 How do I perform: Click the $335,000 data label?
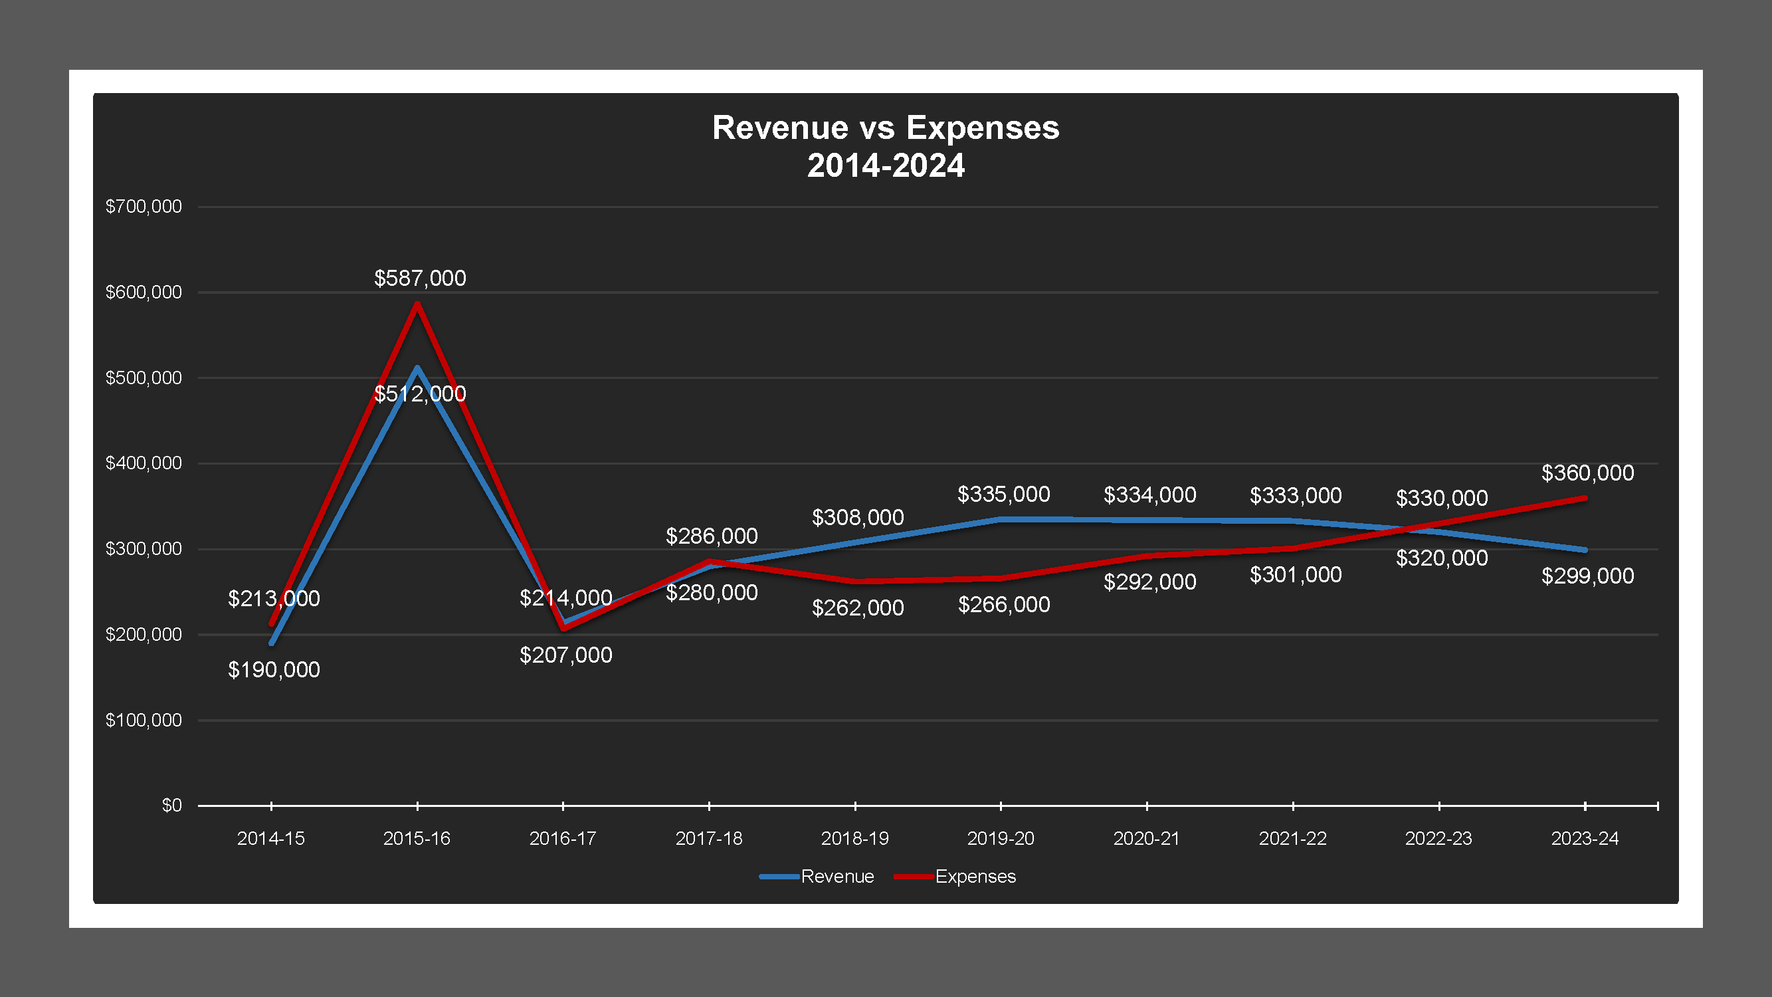1005,494
